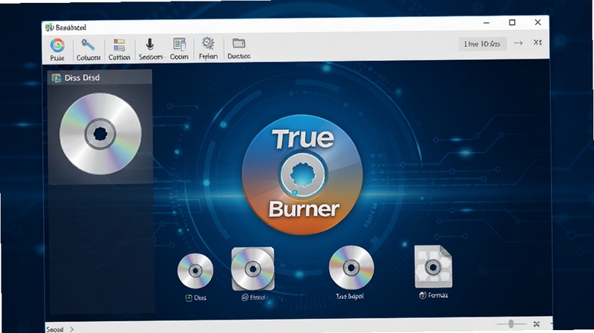Choose the Tras bapnl disc icon
This screenshot has height=333, width=594.
351,268
